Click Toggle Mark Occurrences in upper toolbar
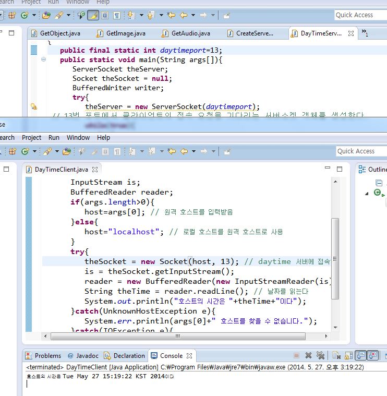 click(x=93, y=16)
